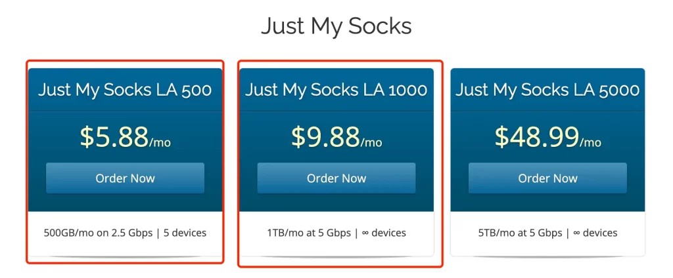Click Order Now for LA 5000 plan
This screenshot has width=673, height=278.
click(547, 178)
